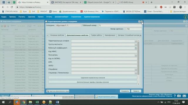Screen dimensions: 188x105
Task: Click the Сохранить button
Action: [x=125, y=91]
